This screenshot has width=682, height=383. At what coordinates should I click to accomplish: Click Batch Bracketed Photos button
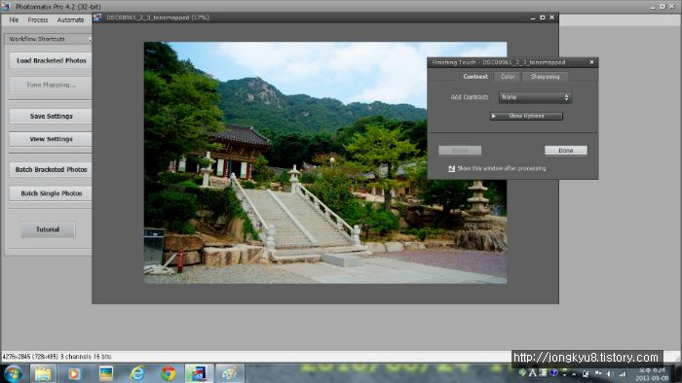pos(51,169)
